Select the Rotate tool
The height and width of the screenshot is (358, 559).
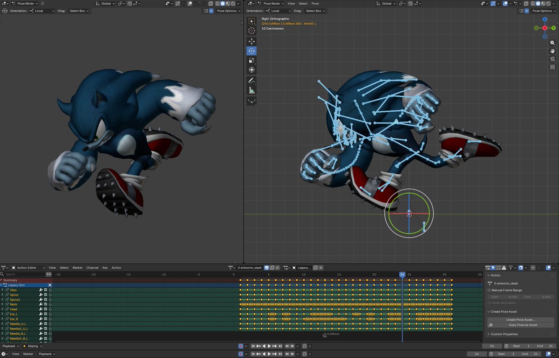pos(252,51)
